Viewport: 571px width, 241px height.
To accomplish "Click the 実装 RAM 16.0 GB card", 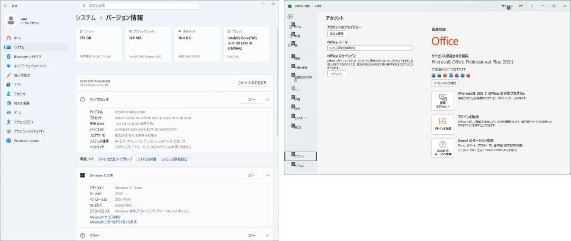I will point(197,44).
